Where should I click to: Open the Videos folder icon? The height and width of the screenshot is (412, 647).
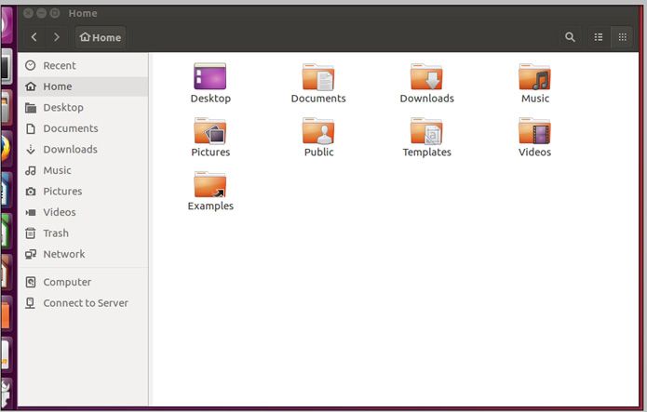[x=534, y=131]
